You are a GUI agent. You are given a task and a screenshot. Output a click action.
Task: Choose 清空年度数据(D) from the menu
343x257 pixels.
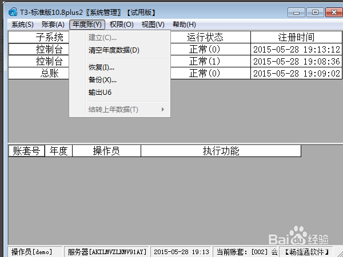pyautogui.click(x=114, y=50)
